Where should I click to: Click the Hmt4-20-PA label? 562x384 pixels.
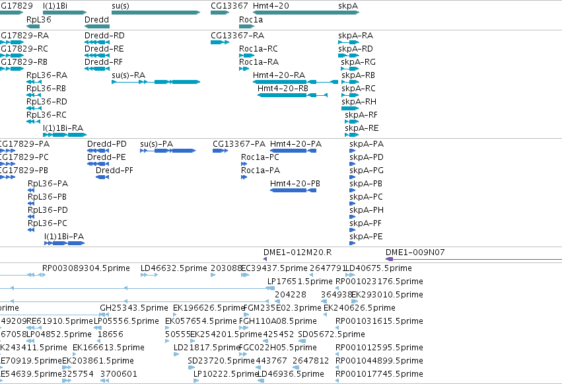[296, 144]
